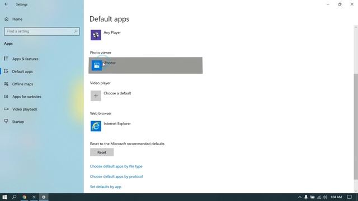Open Apps & features page
The width and height of the screenshot is (358, 201).
[x=25, y=59]
